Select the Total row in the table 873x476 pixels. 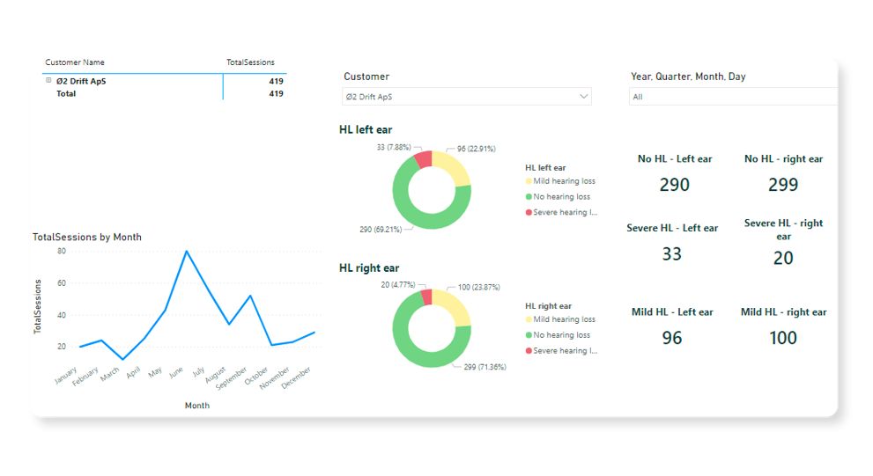[67, 93]
